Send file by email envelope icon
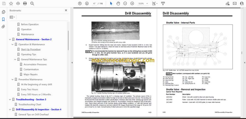246x119 pixels. click(x=235, y=4)
